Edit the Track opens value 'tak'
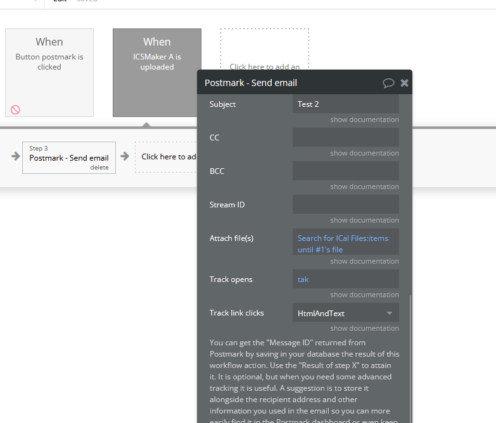Viewport: 496px width, 423px height. coord(345,279)
